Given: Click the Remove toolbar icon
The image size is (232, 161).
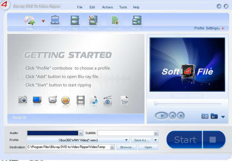Looking at the screenshot, I should [x=55, y=20].
